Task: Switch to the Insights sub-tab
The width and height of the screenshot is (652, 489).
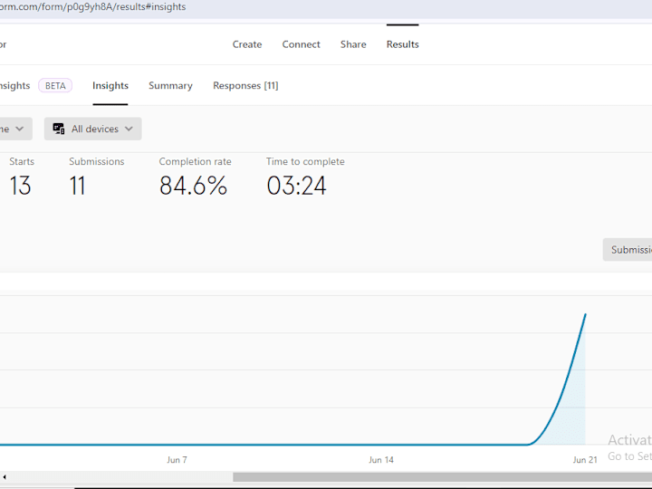Action: pyautogui.click(x=110, y=86)
